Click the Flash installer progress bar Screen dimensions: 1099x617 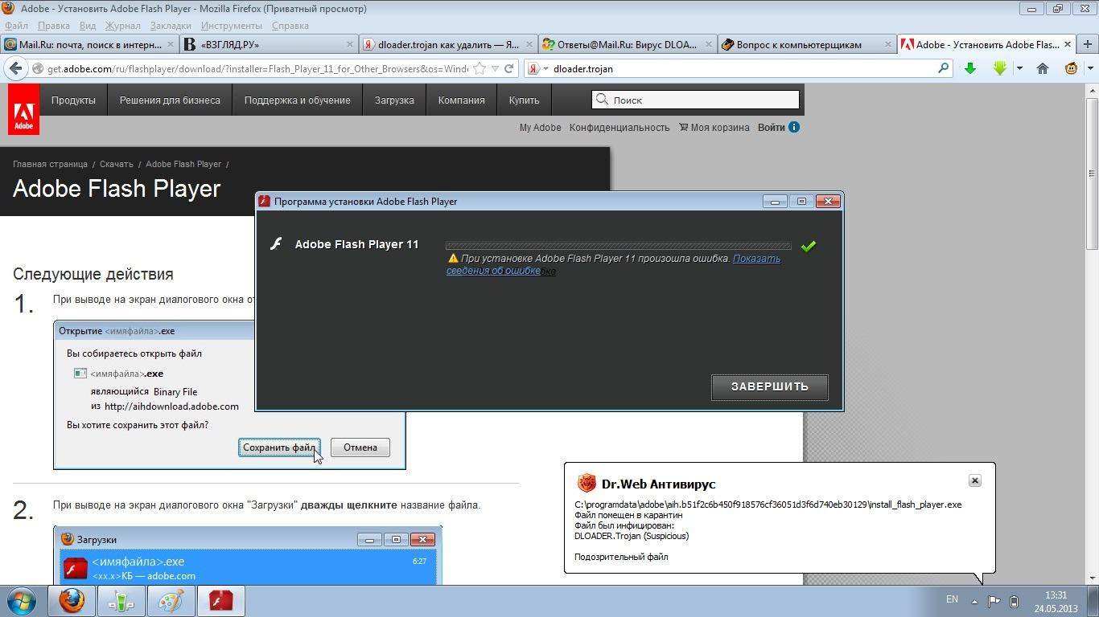pos(619,246)
